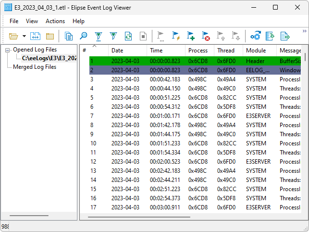Screen dimensions: 309x232
Task: Open the File menu
Action: 14,21
